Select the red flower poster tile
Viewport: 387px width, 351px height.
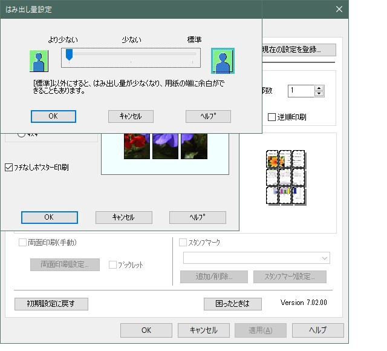137,146
